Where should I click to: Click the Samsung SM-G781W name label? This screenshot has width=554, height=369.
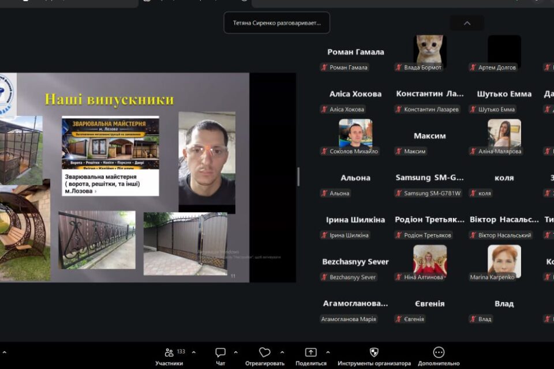pyautogui.click(x=432, y=194)
